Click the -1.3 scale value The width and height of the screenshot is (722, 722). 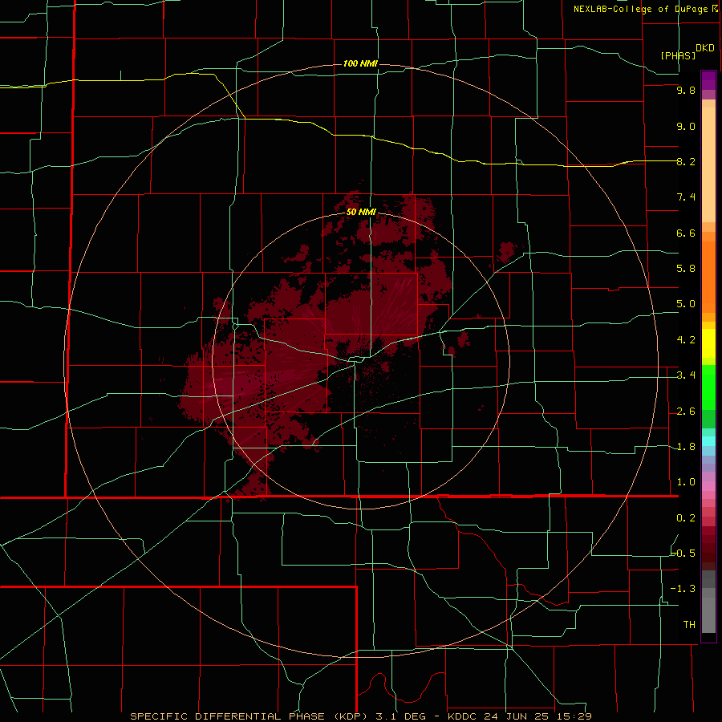pyautogui.click(x=683, y=589)
